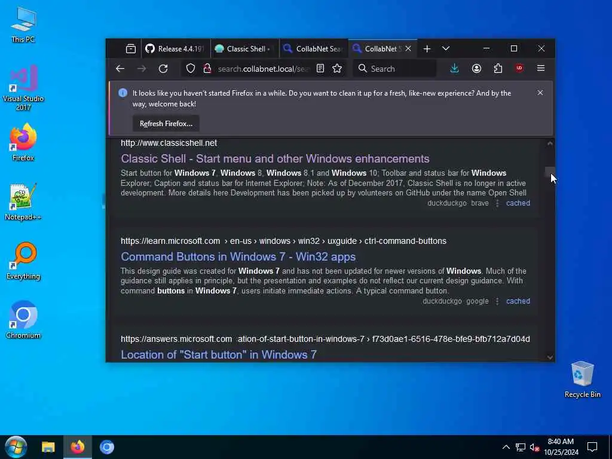Click the Refresh Firefox... button
The width and height of the screenshot is (612, 459).
click(x=166, y=124)
